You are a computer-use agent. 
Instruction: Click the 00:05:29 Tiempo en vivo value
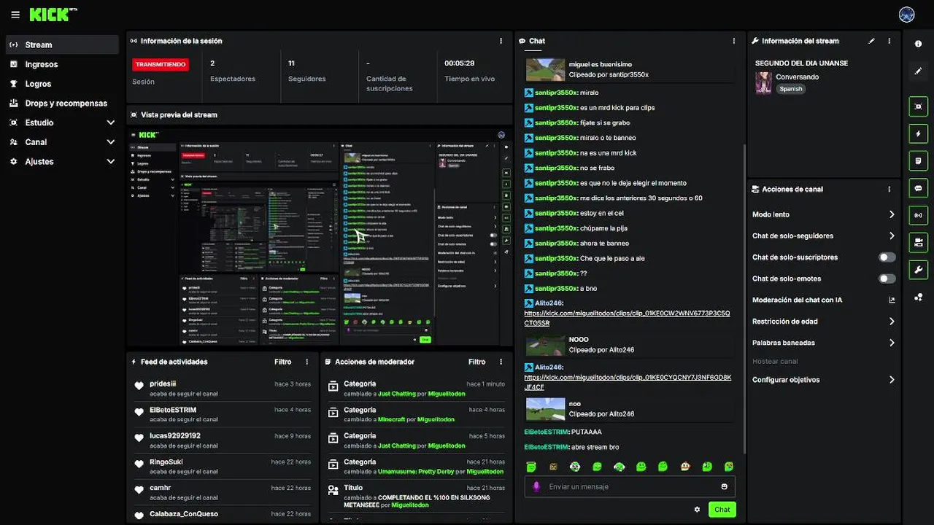click(460, 63)
